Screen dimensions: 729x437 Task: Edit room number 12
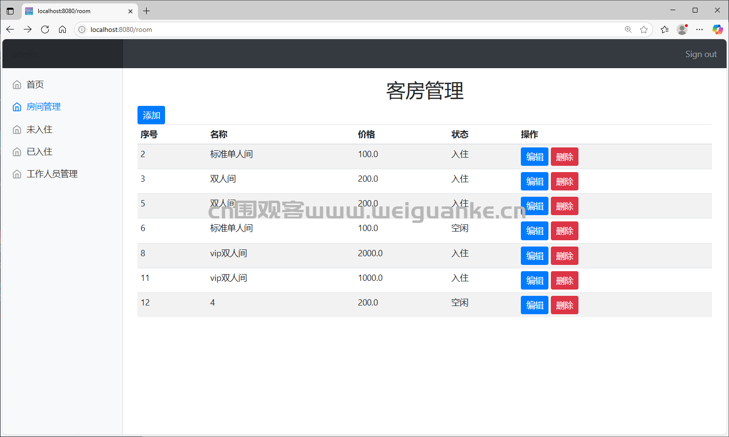(534, 305)
